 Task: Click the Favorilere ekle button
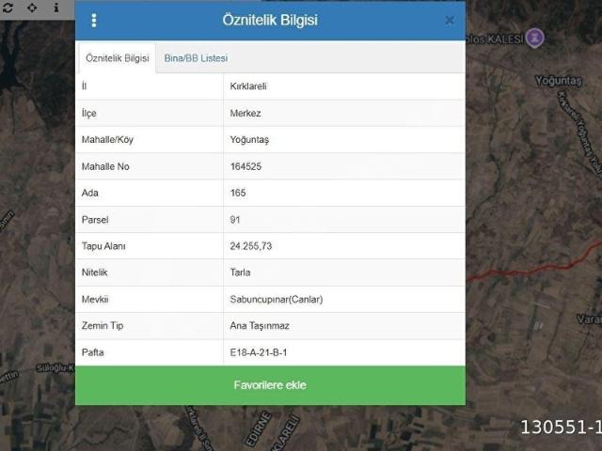coord(270,385)
